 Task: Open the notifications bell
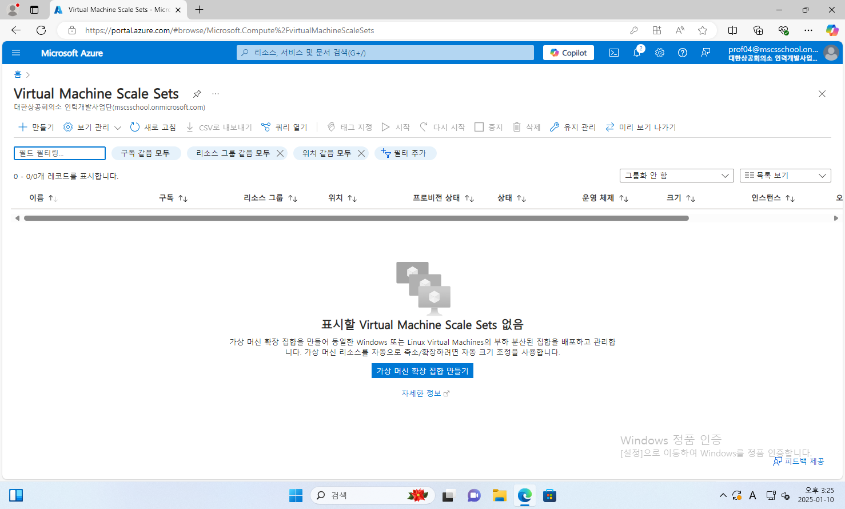(x=637, y=53)
